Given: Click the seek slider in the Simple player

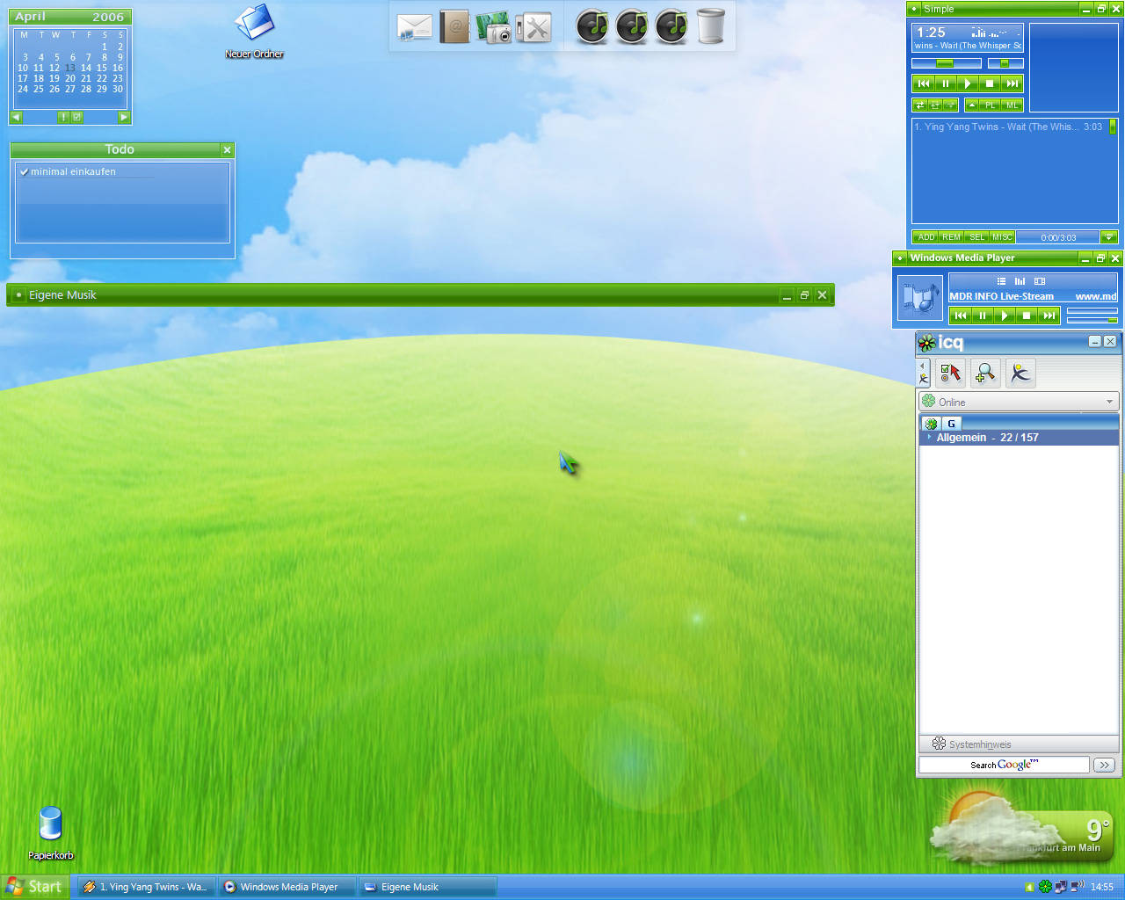Looking at the screenshot, I should coord(947,63).
